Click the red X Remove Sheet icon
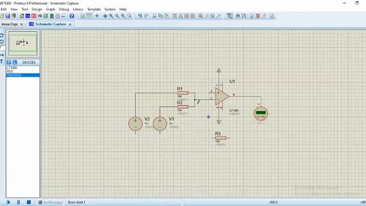The height and width of the screenshot is (206, 366). click(x=258, y=16)
